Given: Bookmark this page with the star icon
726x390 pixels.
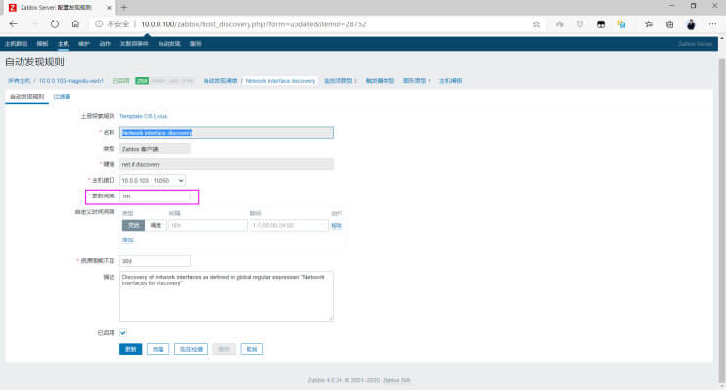Looking at the screenshot, I should [x=536, y=24].
